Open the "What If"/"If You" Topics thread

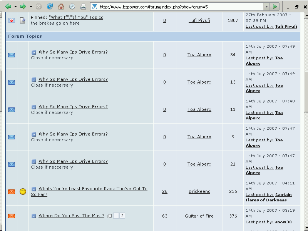(76, 17)
